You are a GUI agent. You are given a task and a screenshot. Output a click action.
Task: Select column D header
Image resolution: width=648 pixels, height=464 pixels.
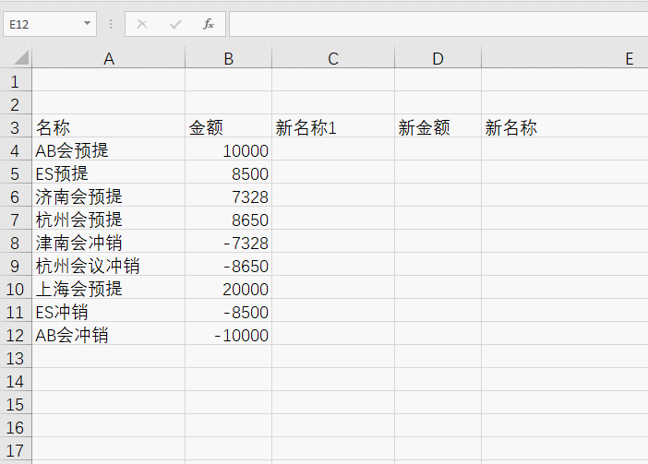438,59
